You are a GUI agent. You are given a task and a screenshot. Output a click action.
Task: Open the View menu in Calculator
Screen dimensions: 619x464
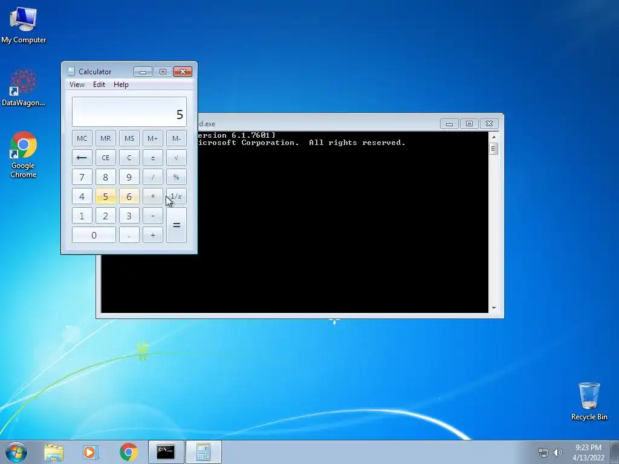(x=77, y=85)
